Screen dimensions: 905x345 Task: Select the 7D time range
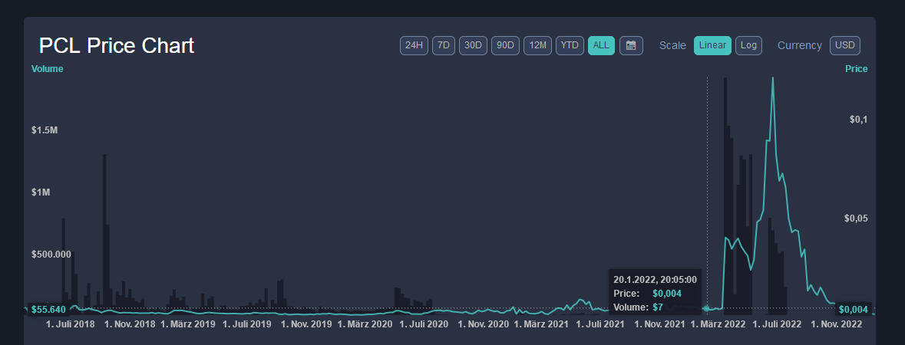[443, 45]
